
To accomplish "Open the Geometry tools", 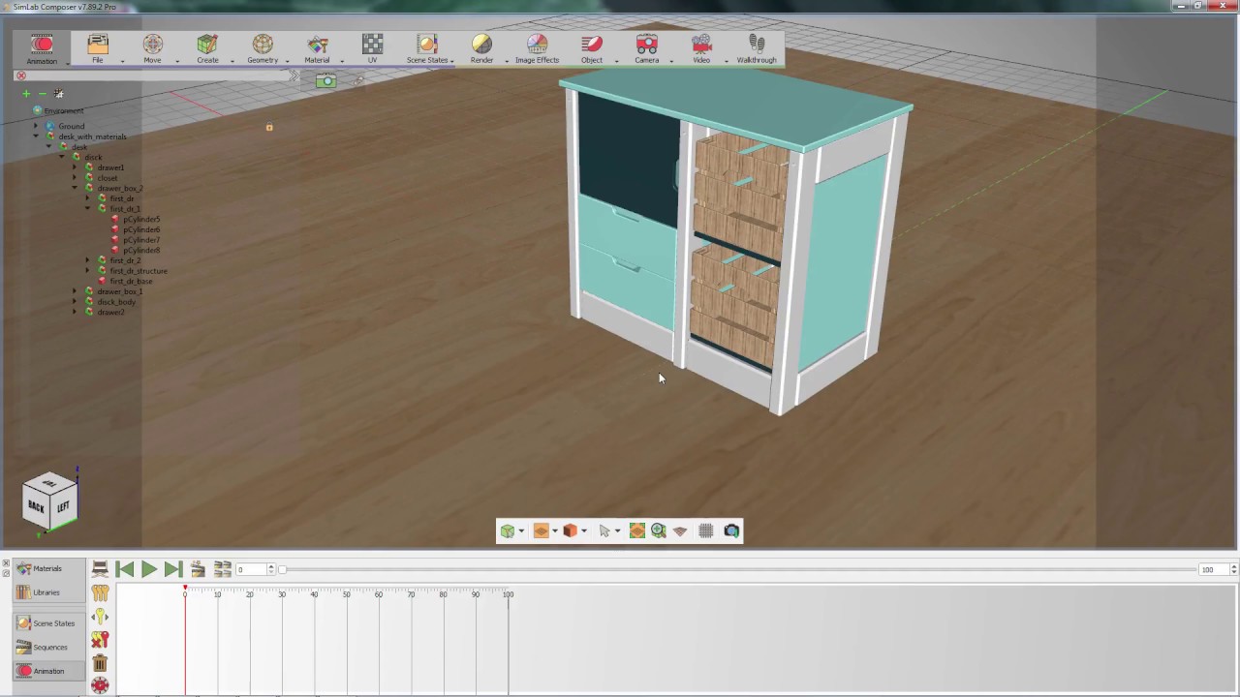I will (x=263, y=49).
